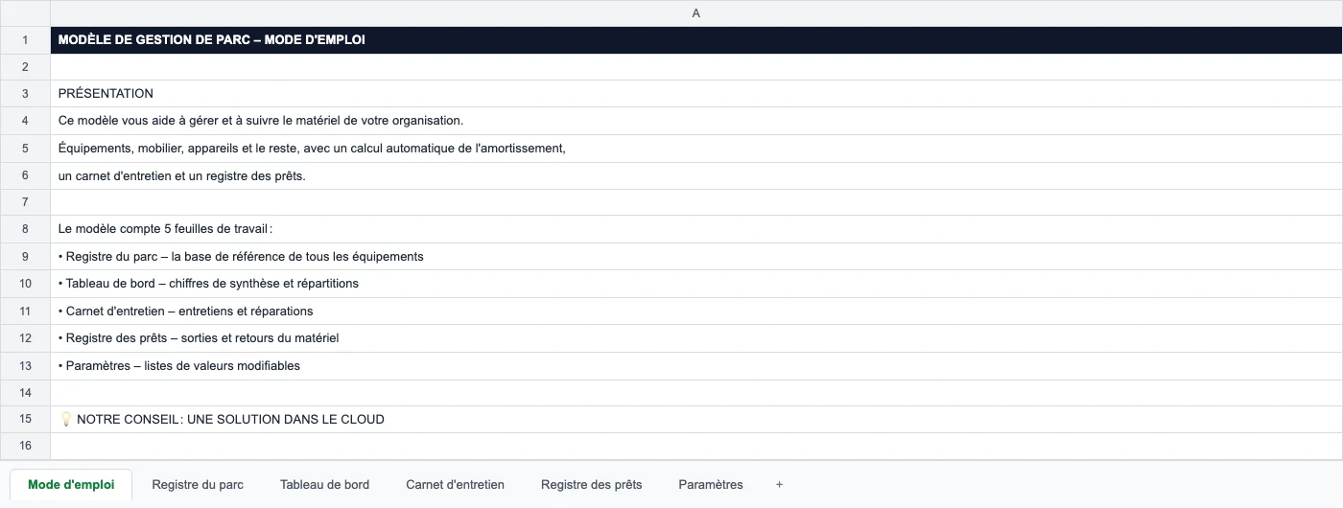1343x508 pixels.
Task: Select cell starting 'Équipements, mobilier, appareils'
Action: click(695, 149)
